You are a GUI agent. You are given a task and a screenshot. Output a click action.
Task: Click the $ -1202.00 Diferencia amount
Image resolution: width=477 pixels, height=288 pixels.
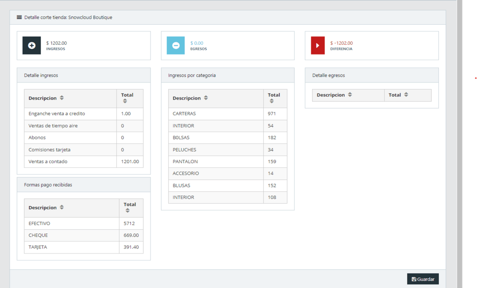pos(341,43)
